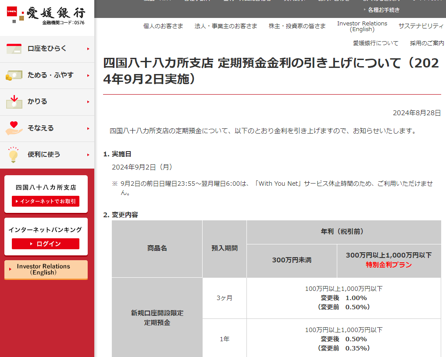The image size is (446, 357).
Task: Click the インターネットバンキング sidebar heading
Action: click(x=45, y=230)
